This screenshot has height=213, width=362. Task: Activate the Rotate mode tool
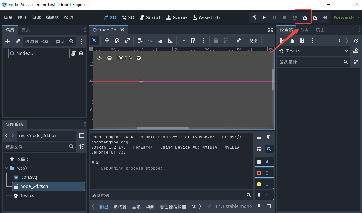coord(117,41)
